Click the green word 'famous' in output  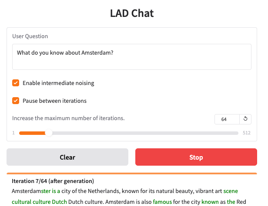click(x=162, y=202)
